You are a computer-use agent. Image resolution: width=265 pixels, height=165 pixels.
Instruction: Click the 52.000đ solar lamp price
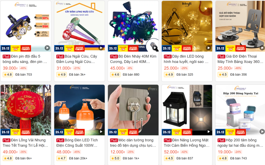(x=171, y=152)
